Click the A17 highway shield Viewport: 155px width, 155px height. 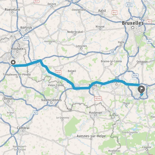tap(26, 38)
